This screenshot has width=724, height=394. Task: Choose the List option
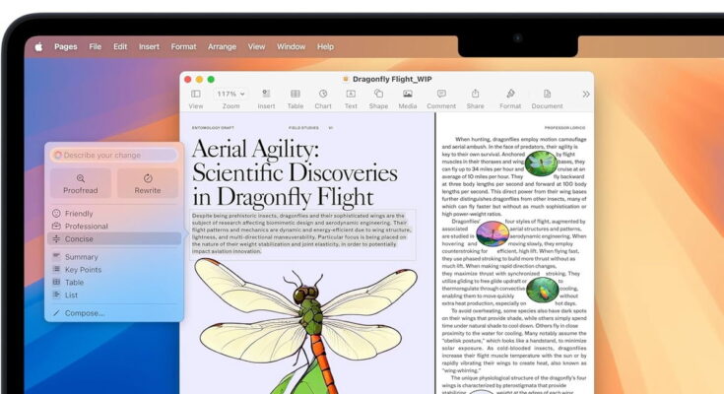(x=114, y=295)
